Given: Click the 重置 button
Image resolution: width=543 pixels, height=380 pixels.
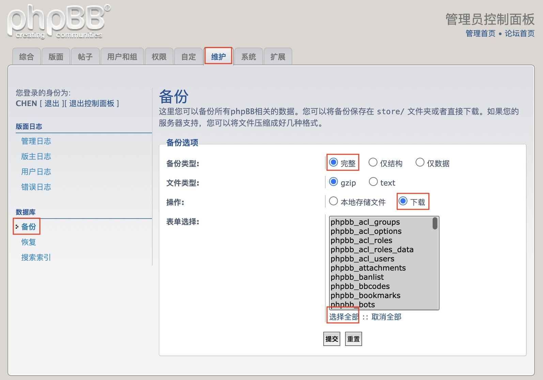Looking at the screenshot, I should [x=353, y=339].
